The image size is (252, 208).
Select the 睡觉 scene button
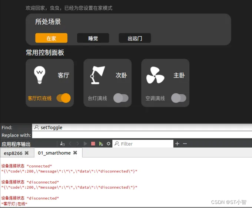coord(93,38)
